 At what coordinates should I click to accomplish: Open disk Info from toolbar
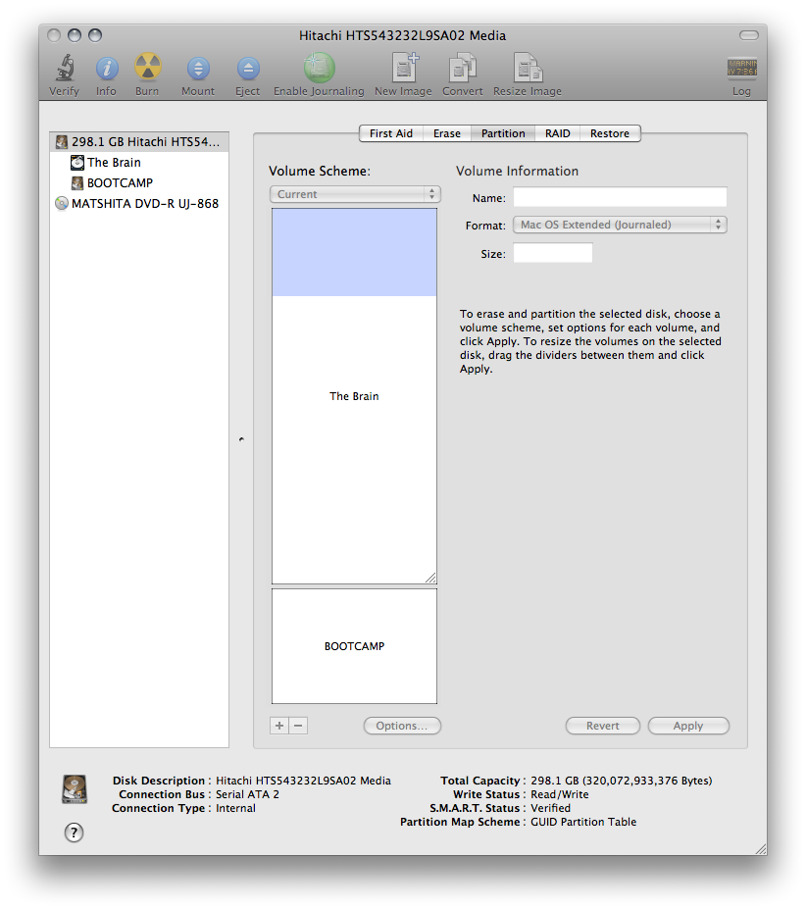click(x=106, y=69)
